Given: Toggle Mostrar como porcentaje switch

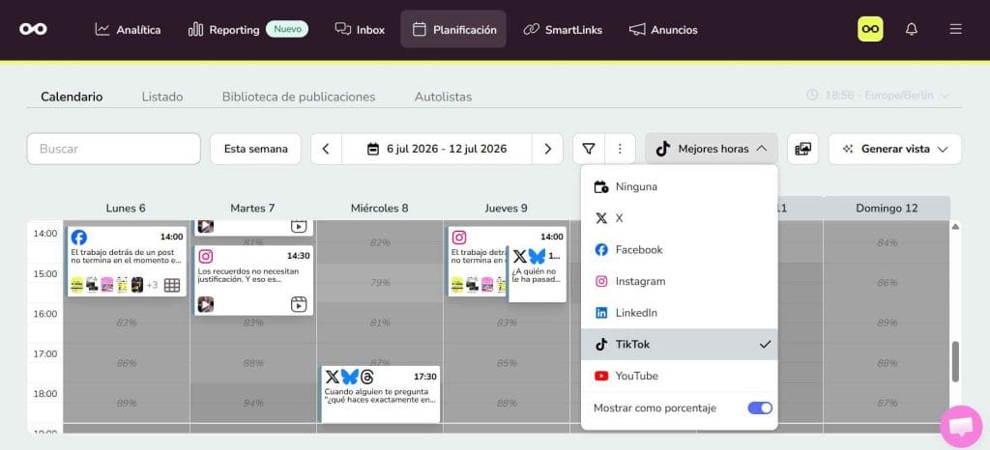Looking at the screenshot, I should click(760, 408).
